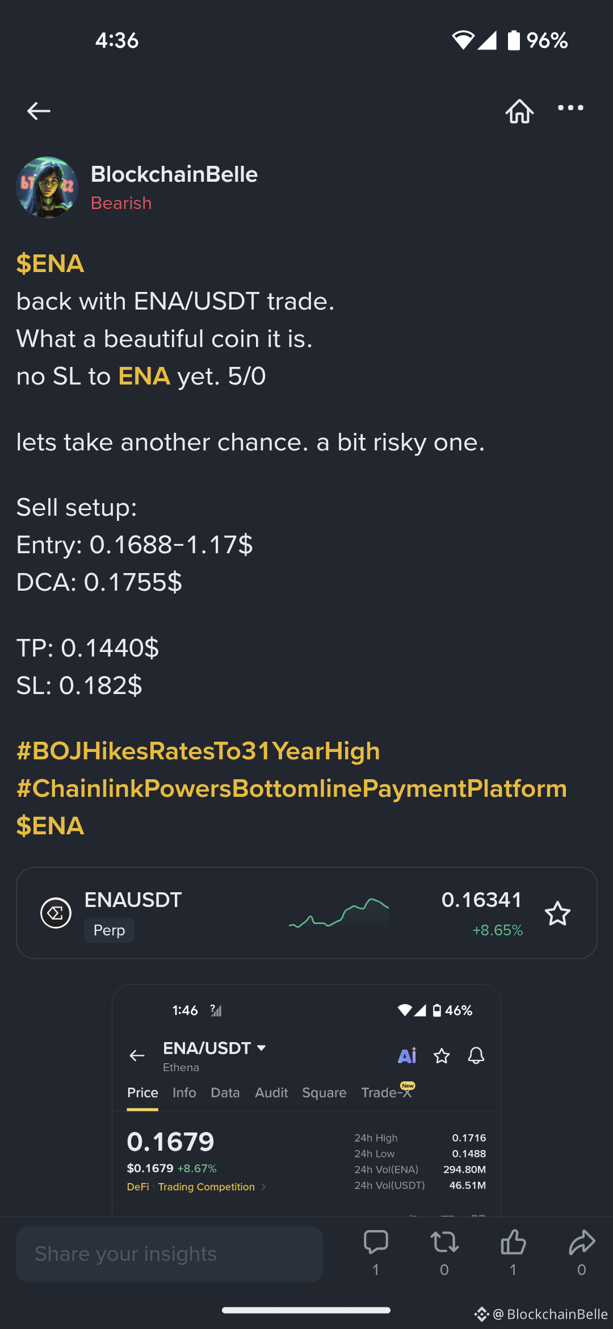Open the ENAUSDT Perp price card

(306, 913)
